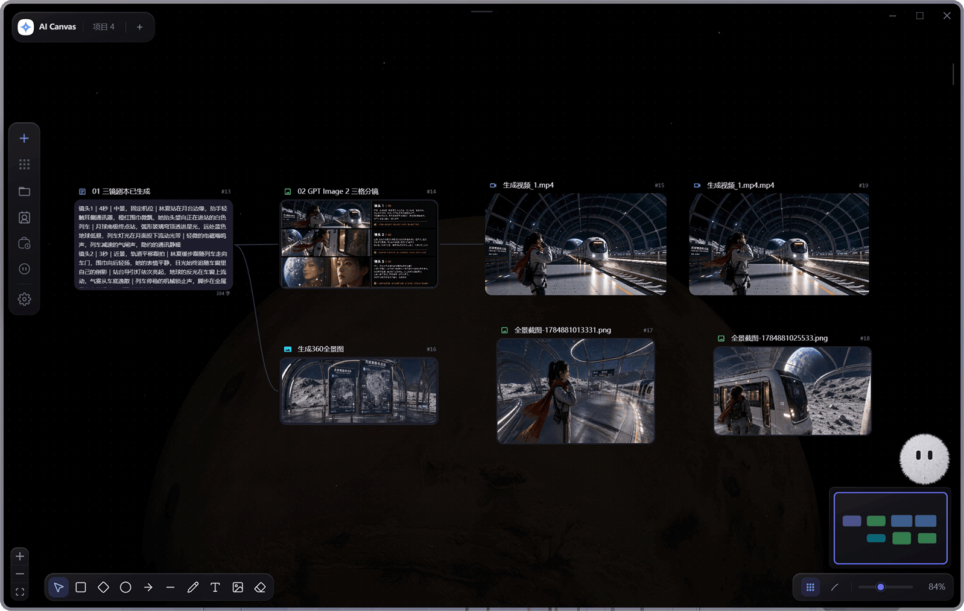This screenshot has height=611, width=964.
Task: Click the fit-to-screen button
Action: click(20, 592)
